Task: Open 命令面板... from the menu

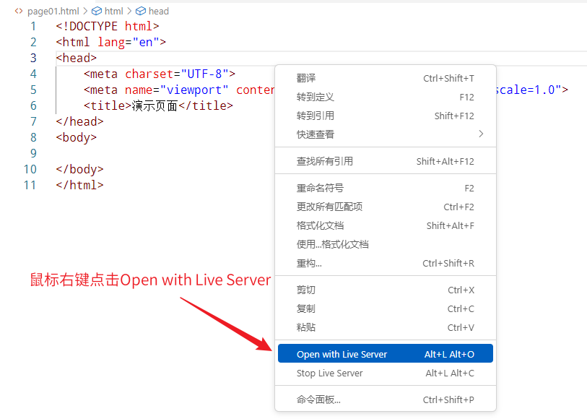Action: click(318, 399)
